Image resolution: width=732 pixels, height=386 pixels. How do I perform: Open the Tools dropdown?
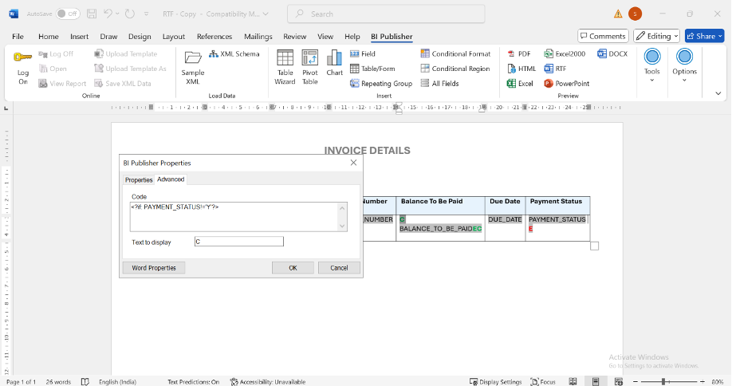[x=652, y=64]
